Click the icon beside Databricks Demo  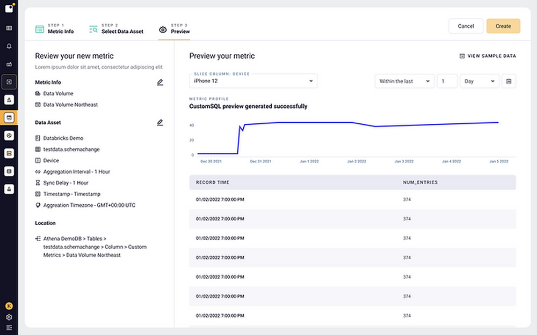point(38,138)
